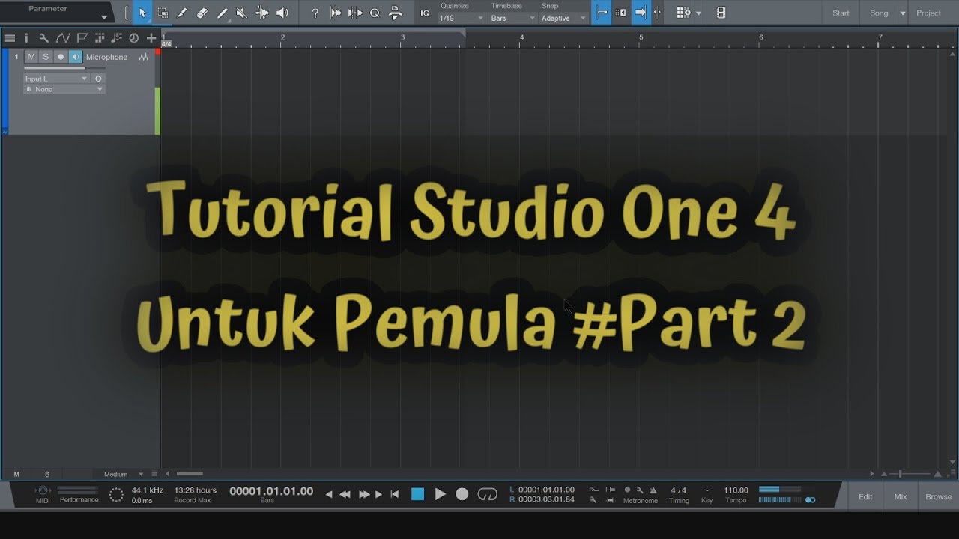Expand the Song tab dropdown arrow

pos(902,13)
